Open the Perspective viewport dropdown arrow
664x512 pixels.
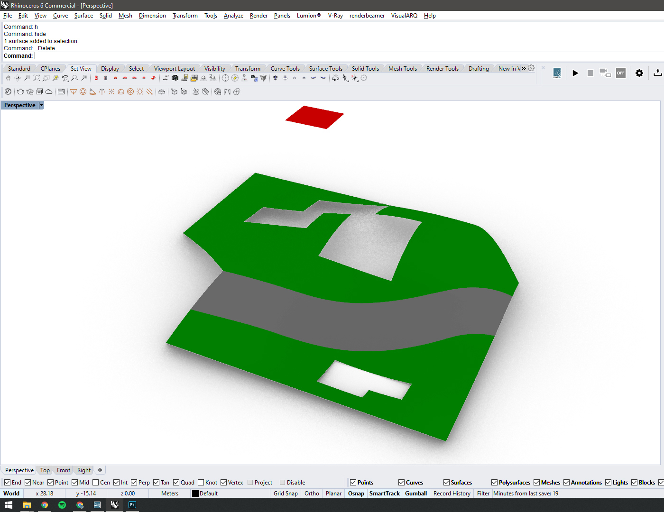tap(41, 105)
